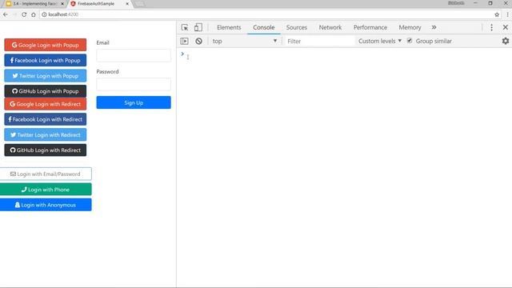Expand more DevTools tabs chevron
Screen dimensions: 512x288
click(434, 27)
